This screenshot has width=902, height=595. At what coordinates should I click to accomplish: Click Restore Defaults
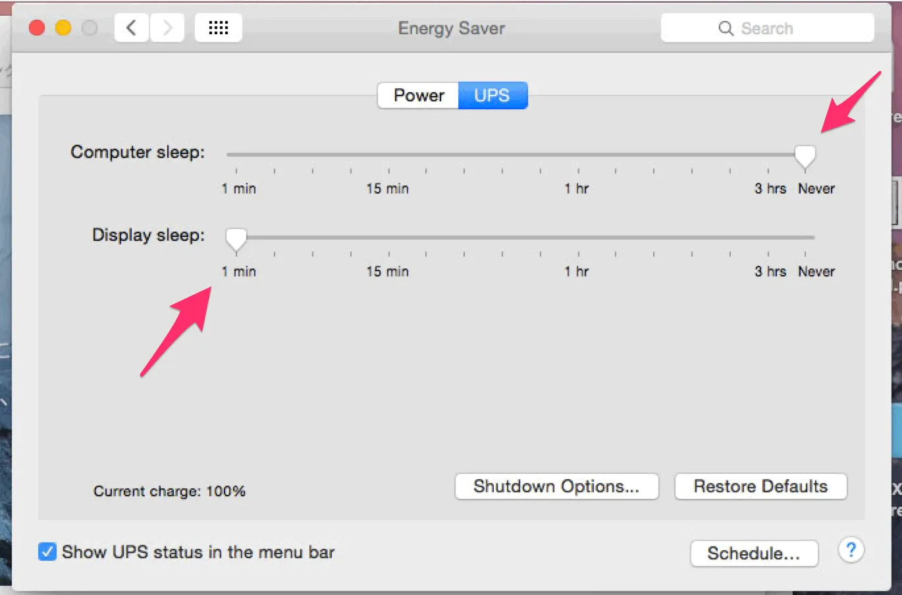coord(760,486)
